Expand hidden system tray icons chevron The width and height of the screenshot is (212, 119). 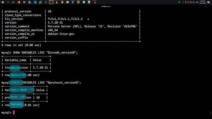click(183, 2)
